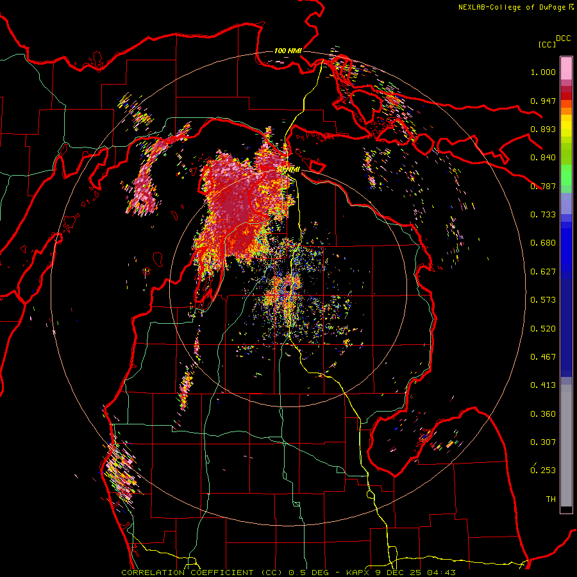Click the [CC] units label

point(547,44)
